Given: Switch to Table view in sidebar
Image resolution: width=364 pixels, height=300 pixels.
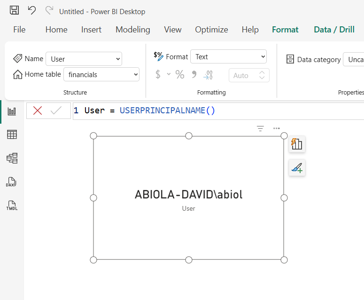Looking at the screenshot, I should pos(12,134).
